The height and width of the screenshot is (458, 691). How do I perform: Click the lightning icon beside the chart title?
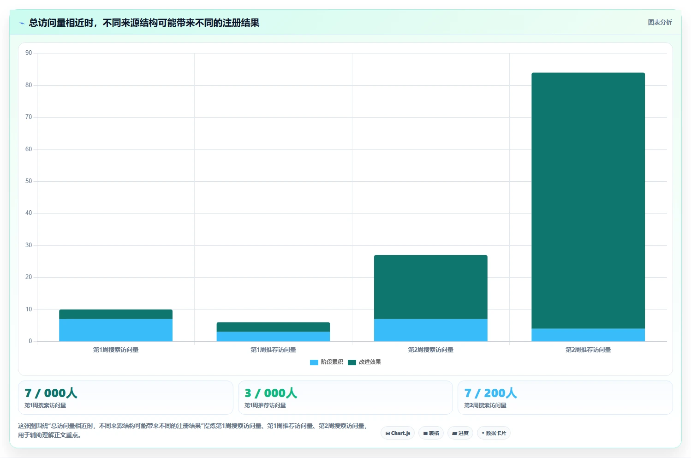click(x=22, y=23)
